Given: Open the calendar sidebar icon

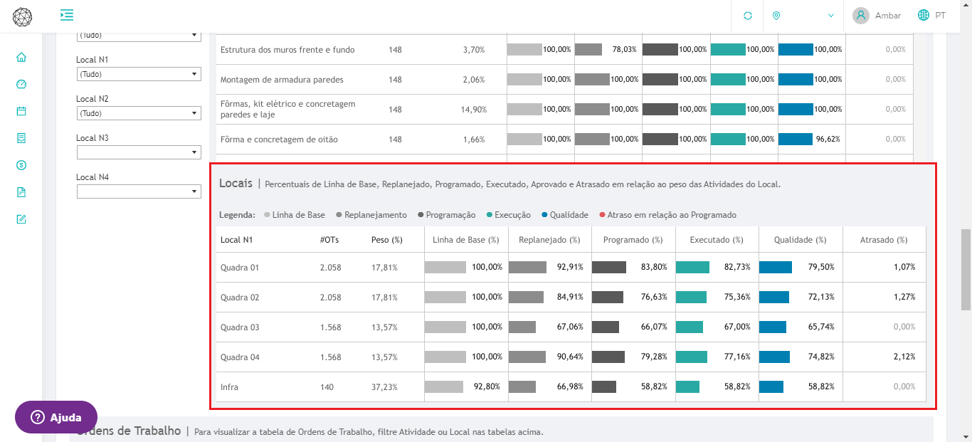Looking at the screenshot, I should tap(21, 111).
